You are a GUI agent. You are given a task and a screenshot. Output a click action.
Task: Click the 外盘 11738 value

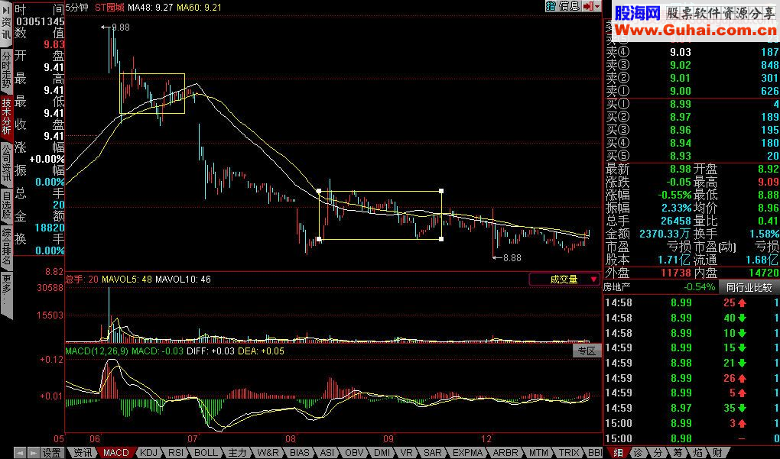pyautogui.click(x=676, y=273)
